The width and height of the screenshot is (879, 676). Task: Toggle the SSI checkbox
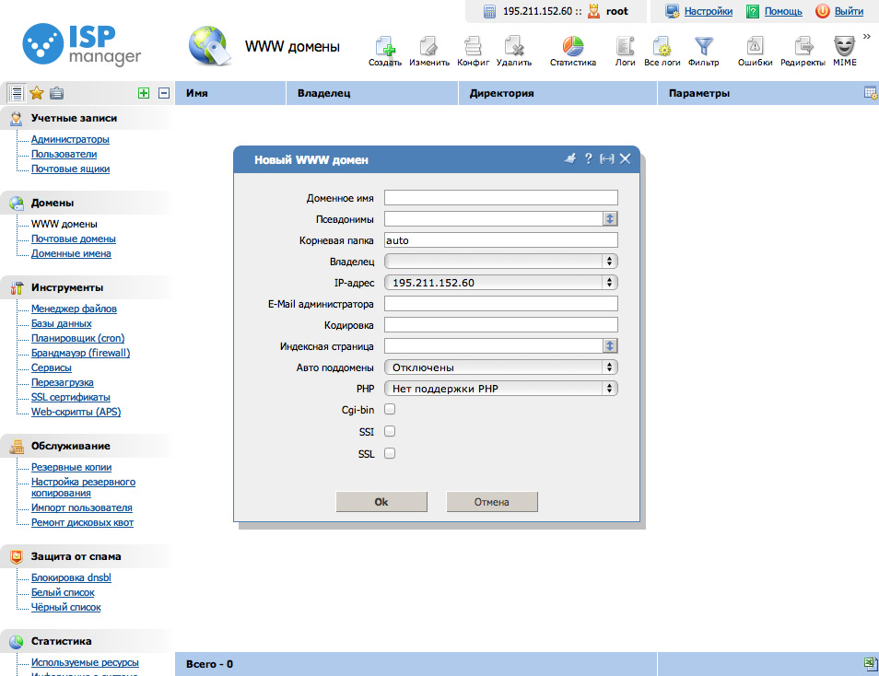(x=390, y=431)
